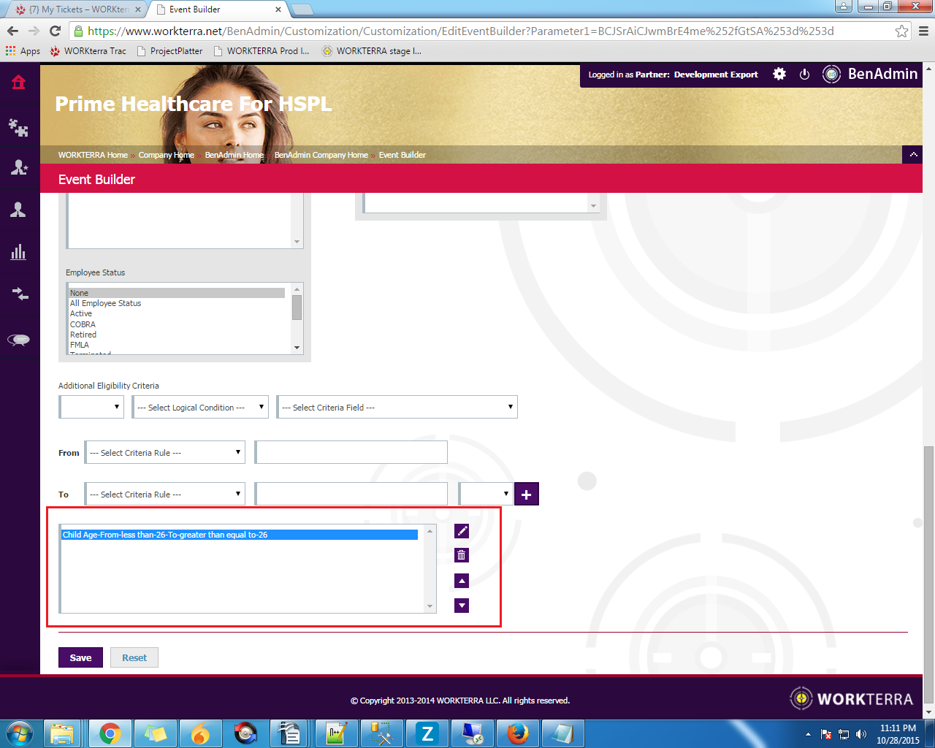Select COBRA in Employee Status list
Viewport: 935px width, 748px height.
(177, 324)
